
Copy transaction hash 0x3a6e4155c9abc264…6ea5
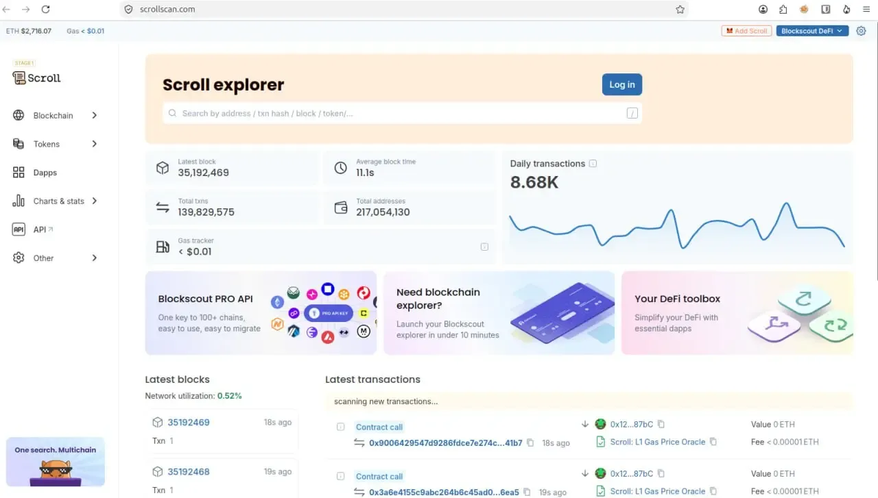pos(527,492)
